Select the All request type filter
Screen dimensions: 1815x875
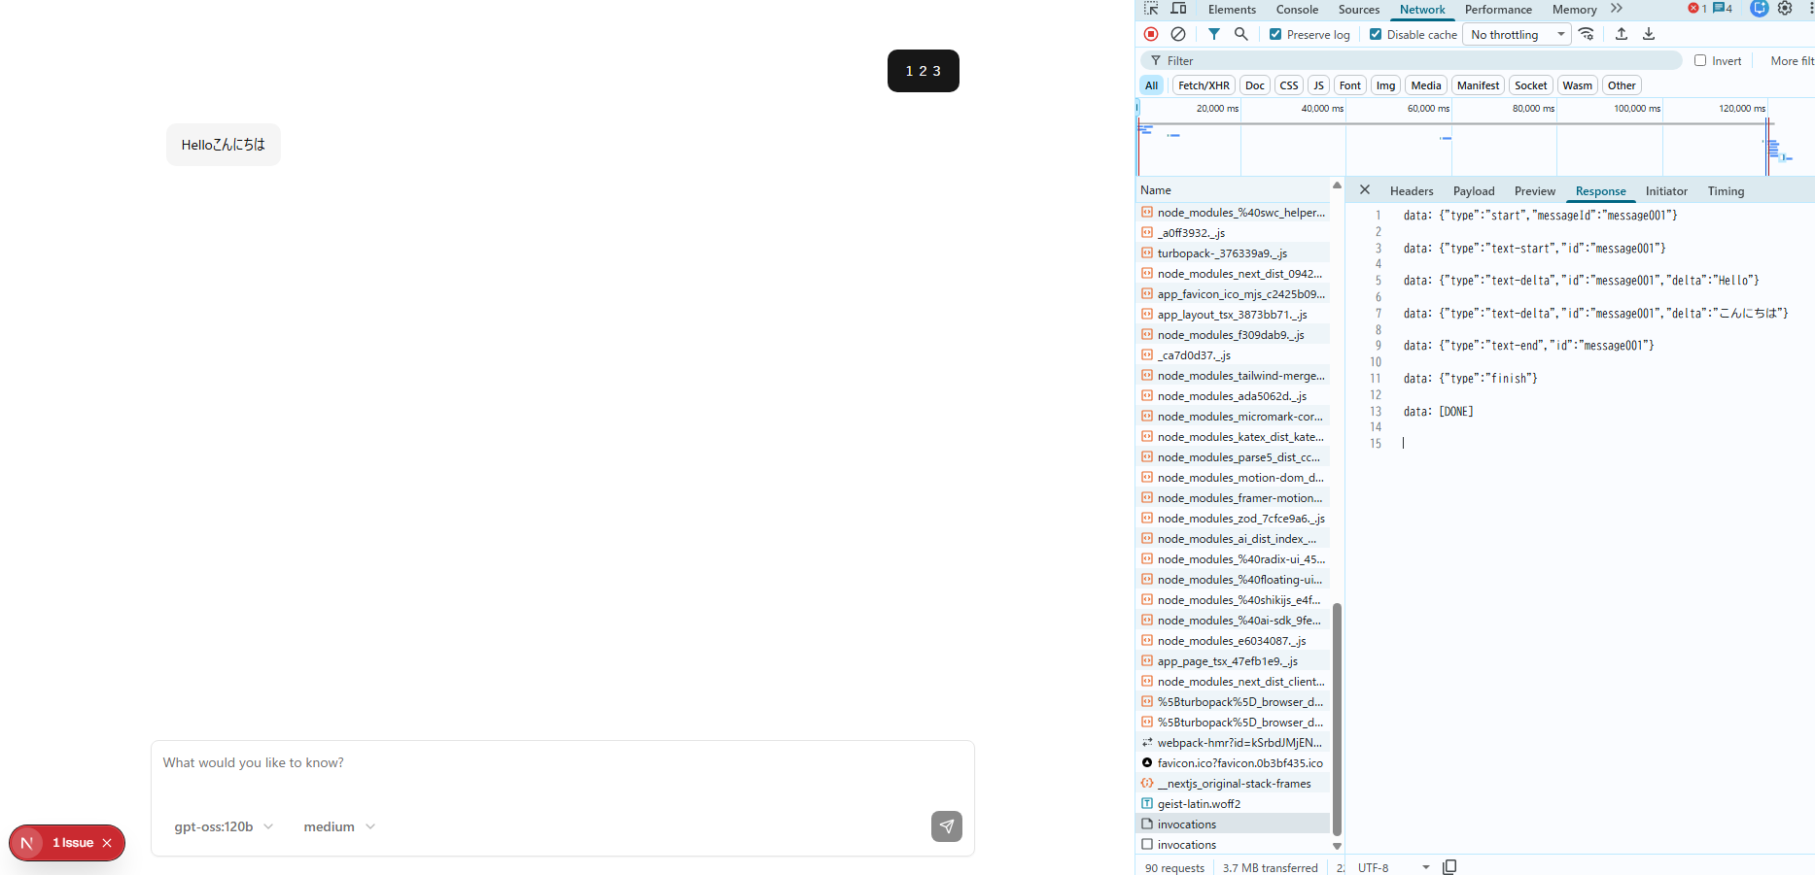point(1151,85)
